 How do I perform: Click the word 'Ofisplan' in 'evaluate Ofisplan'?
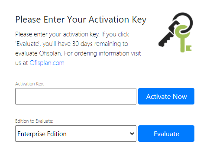pyautogui.click(x=51, y=53)
